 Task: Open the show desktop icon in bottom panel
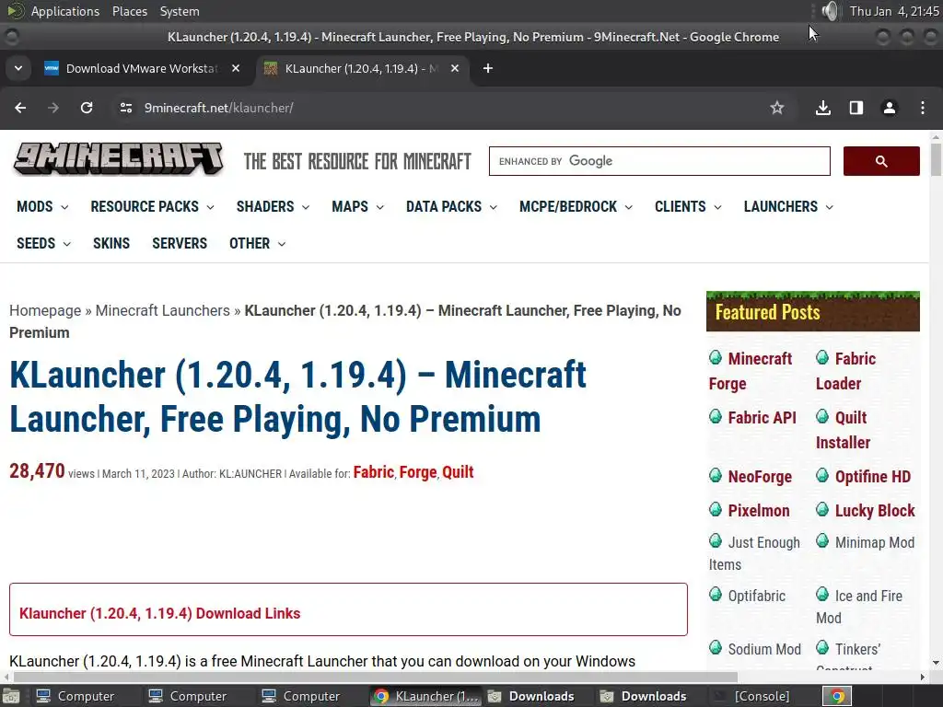click(11, 696)
